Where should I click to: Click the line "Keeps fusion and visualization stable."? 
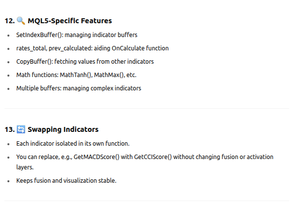coord(66,180)
